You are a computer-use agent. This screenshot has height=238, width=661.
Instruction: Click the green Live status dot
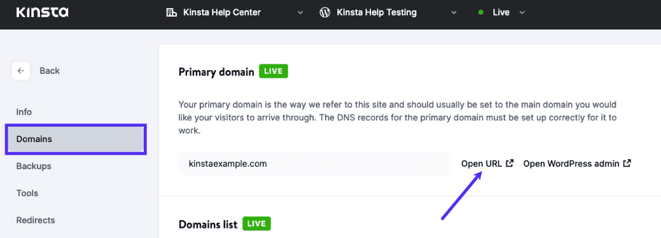(481, 13)
